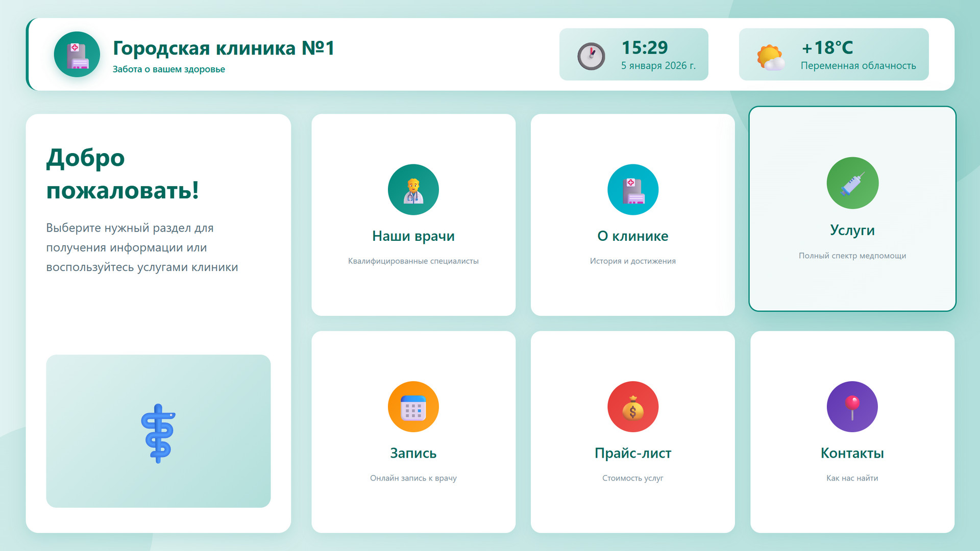Open the Прайс-лист title
The width and height of the screenshot is (980, 551).
click(632, 453)
